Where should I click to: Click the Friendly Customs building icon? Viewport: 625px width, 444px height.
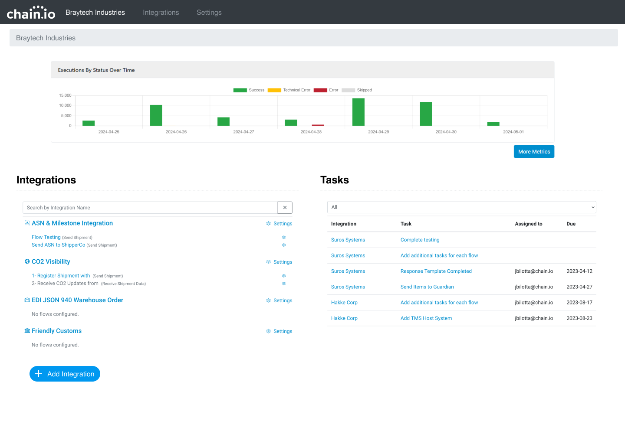coord(27,331)
